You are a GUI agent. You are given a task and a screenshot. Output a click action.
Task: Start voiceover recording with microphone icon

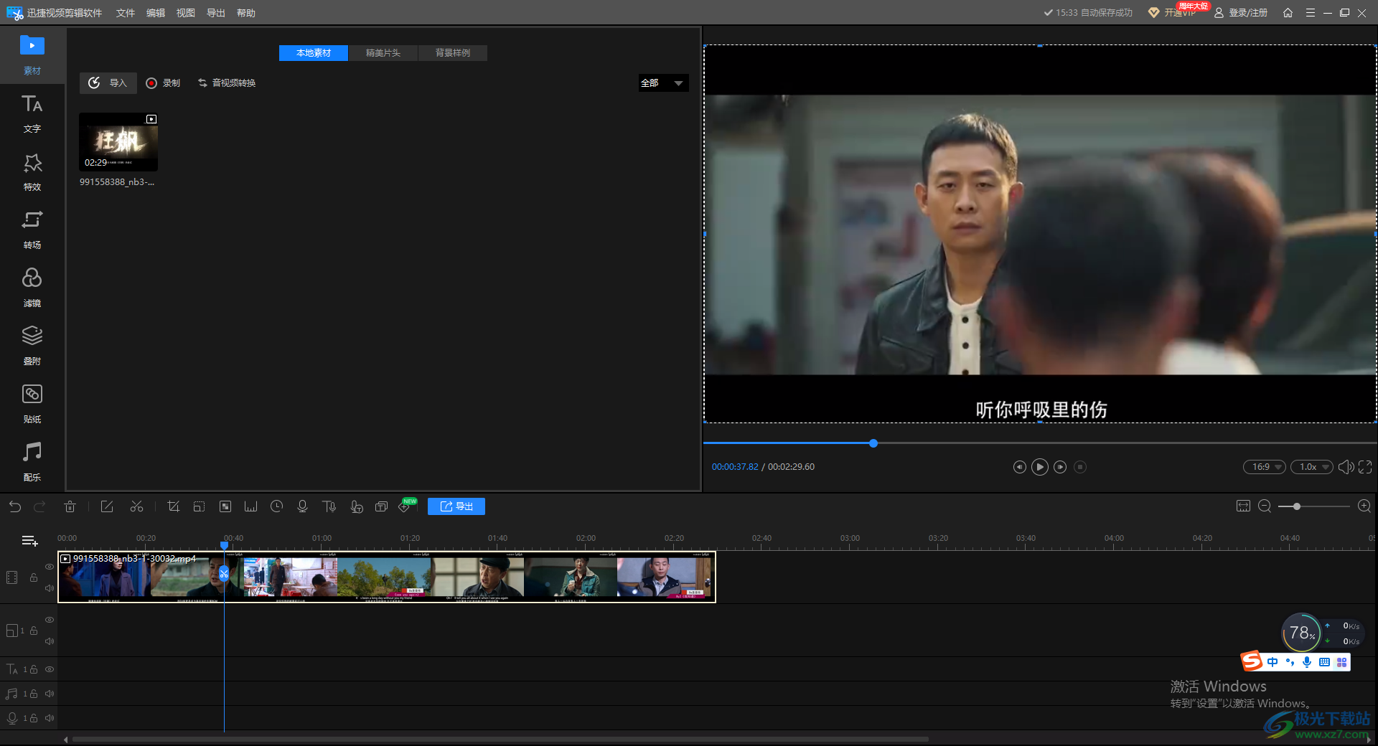[x=302, y=506]
